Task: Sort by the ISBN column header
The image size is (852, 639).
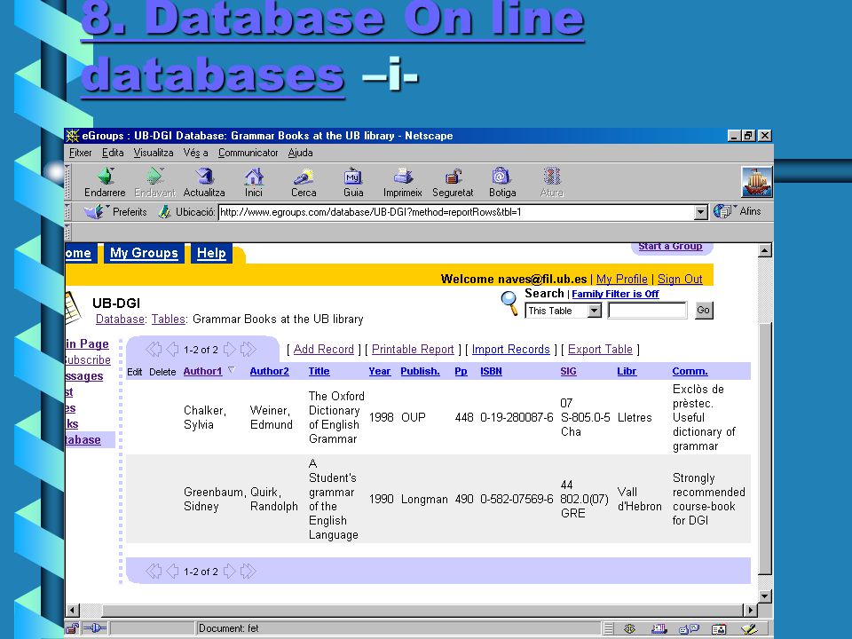Action: (491, 371)
